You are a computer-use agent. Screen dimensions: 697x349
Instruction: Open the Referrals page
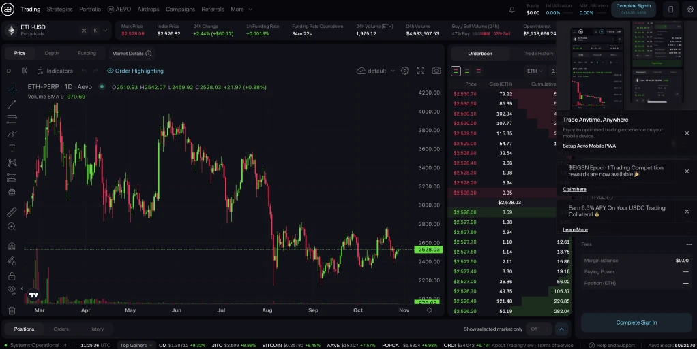point(213,9)
